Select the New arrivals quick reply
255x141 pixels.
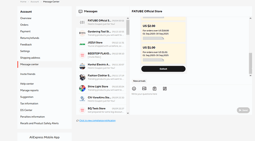[139, 81]
